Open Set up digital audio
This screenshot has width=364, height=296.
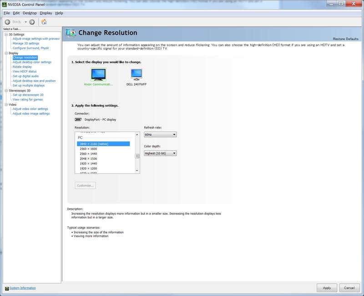point(26,76)
